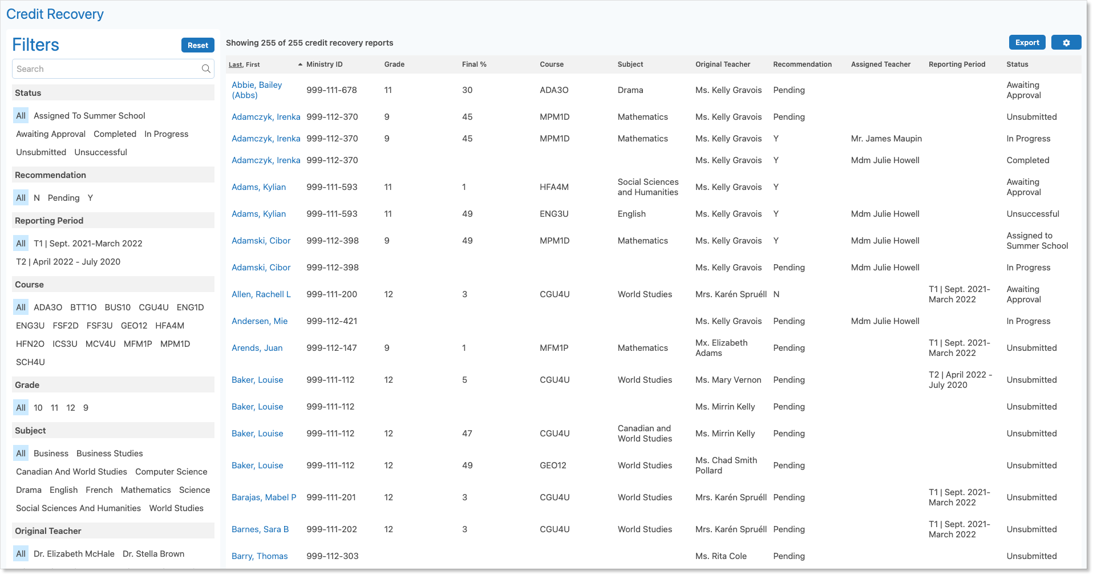Filter status by In Progress
This screenshot has height=575, width=1093.
[x=167, y=134]
